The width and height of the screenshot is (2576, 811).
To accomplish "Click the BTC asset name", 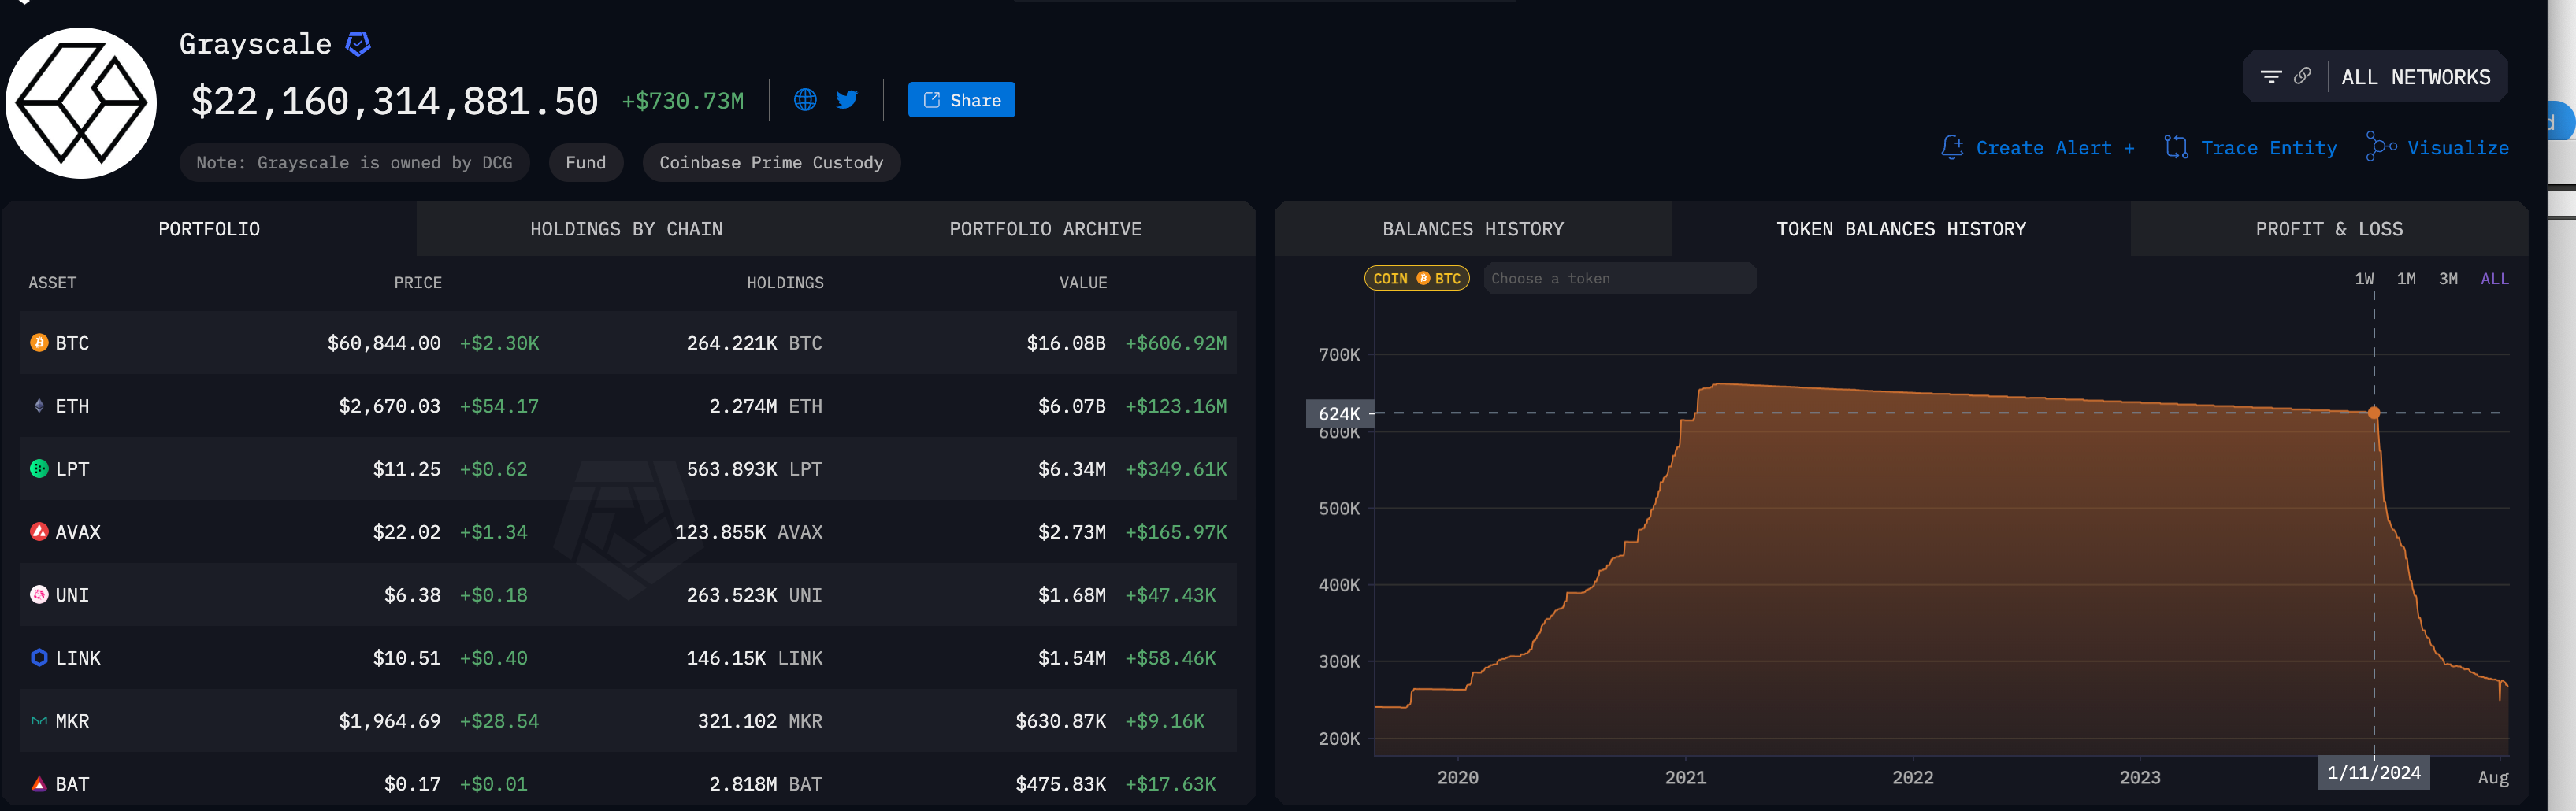I will tap(72, 343).
